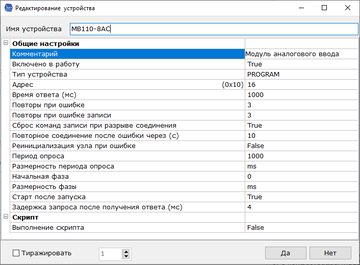Collapse the Общие настройки section
Image resolution: width=360 pixels, height=265 pixels.
(6, 43)
